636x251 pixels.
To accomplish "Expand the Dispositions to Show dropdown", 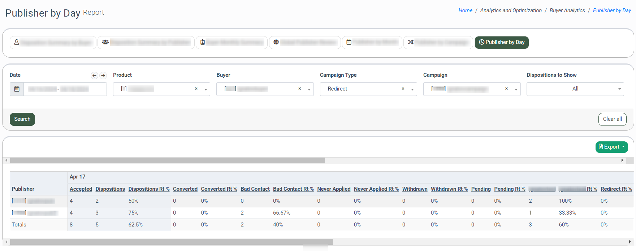I will (x=619, y=89).
